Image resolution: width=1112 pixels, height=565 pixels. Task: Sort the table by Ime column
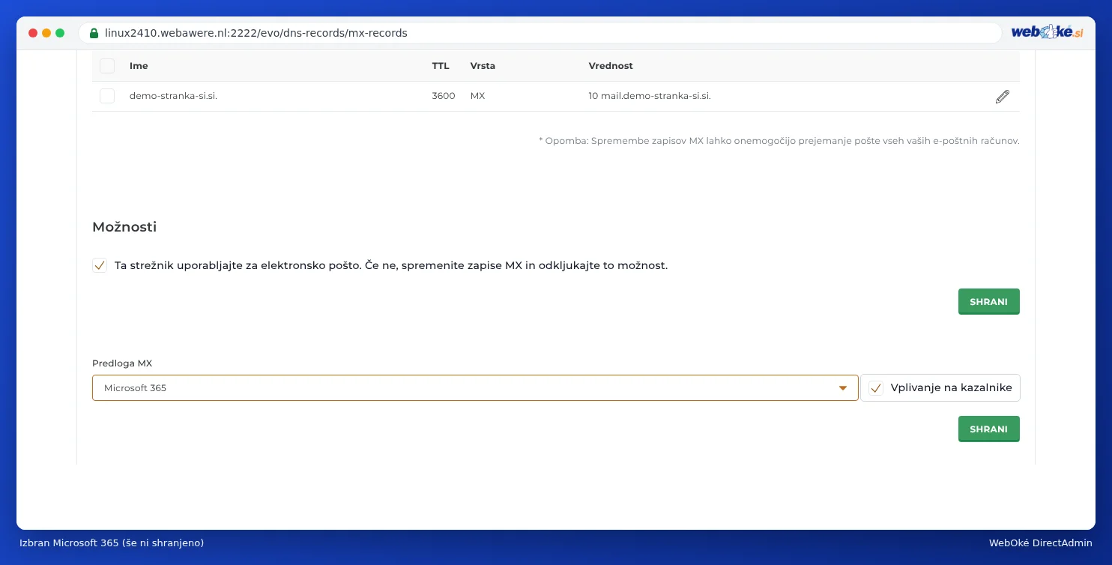(139, 66)
